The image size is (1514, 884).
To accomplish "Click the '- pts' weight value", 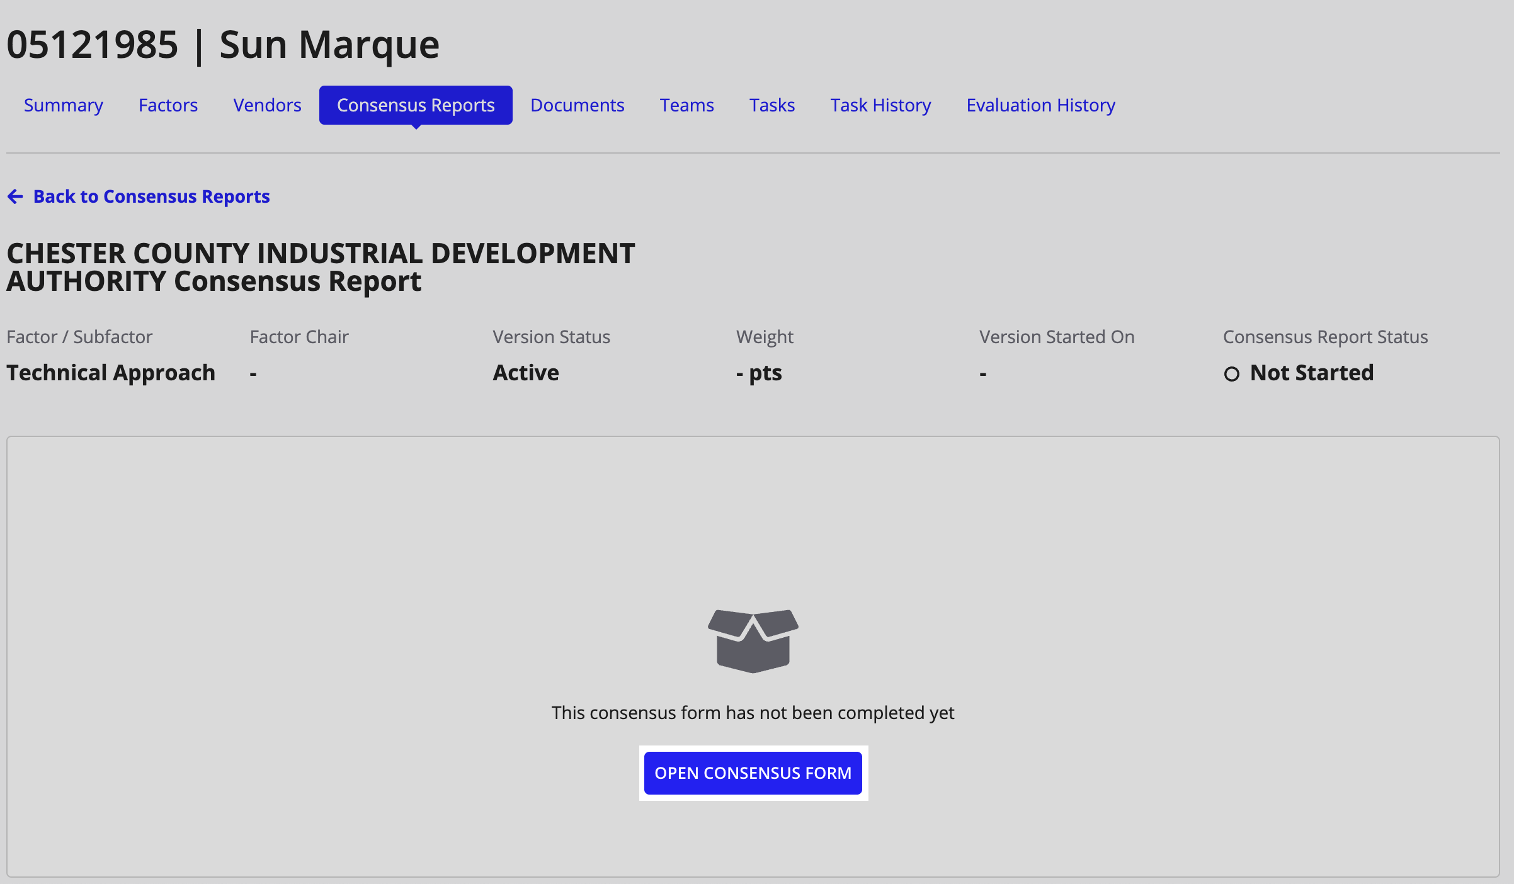I will coord(759,373).
